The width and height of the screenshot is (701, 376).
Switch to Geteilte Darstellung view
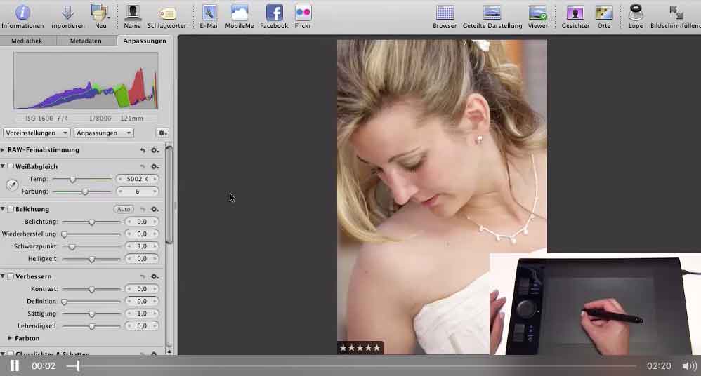coord(492,13)
